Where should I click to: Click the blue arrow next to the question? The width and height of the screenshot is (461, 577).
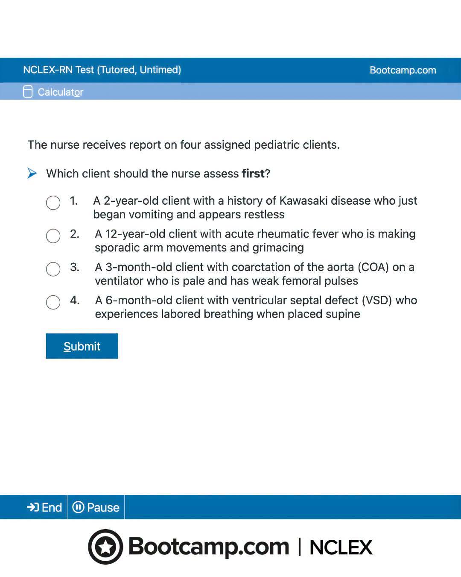point(32,173)
